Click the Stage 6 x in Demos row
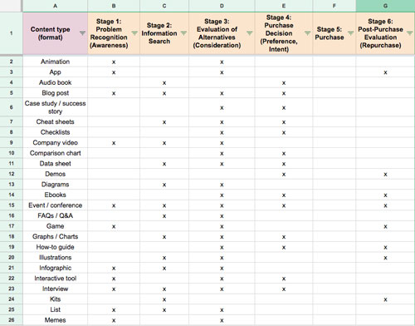 [385, 175]
